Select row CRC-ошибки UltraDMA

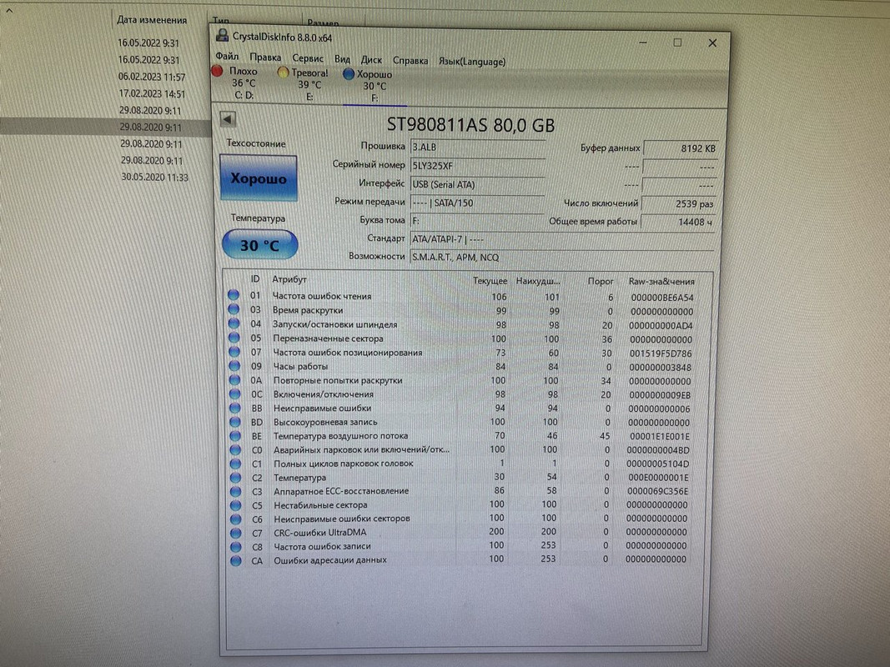461,533
